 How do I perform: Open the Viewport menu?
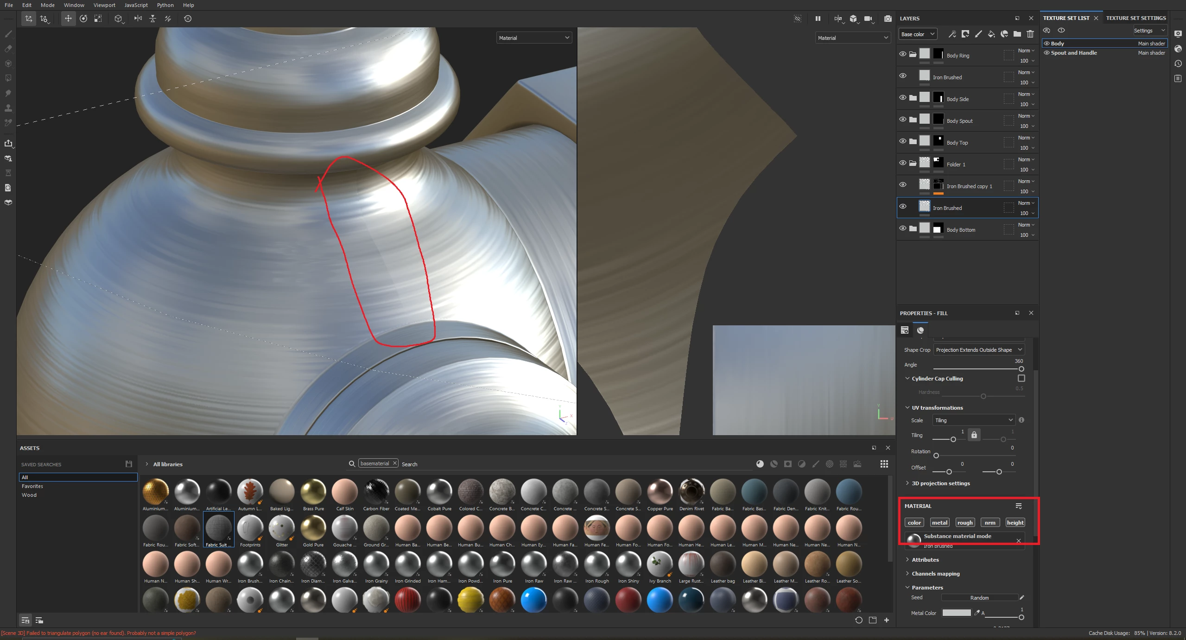pos(104,5)
